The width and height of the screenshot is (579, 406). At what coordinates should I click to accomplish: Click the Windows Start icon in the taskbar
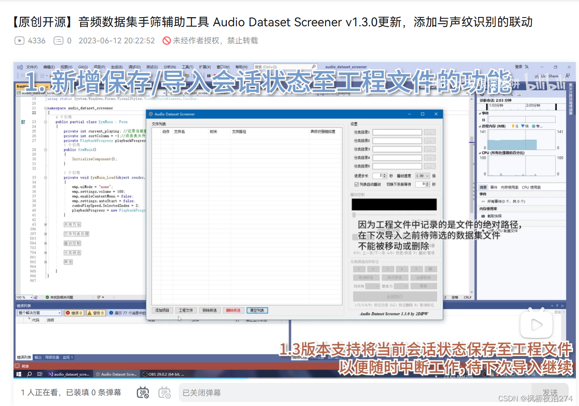click(19, 374)
